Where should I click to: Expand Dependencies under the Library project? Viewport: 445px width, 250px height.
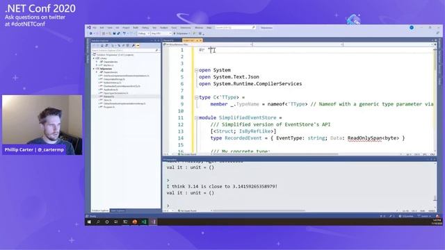(x=97, y=62)
